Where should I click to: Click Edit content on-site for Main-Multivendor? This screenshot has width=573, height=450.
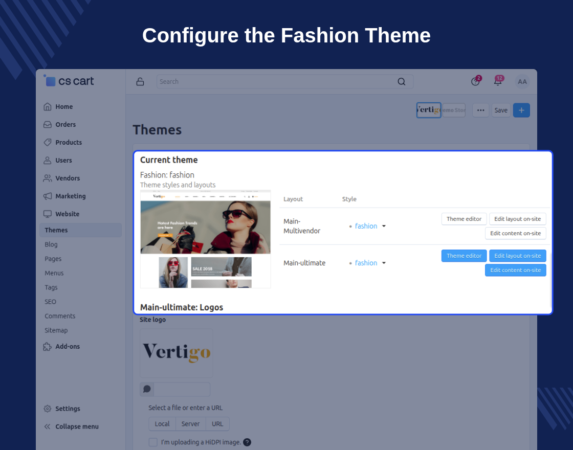point(515,233)
